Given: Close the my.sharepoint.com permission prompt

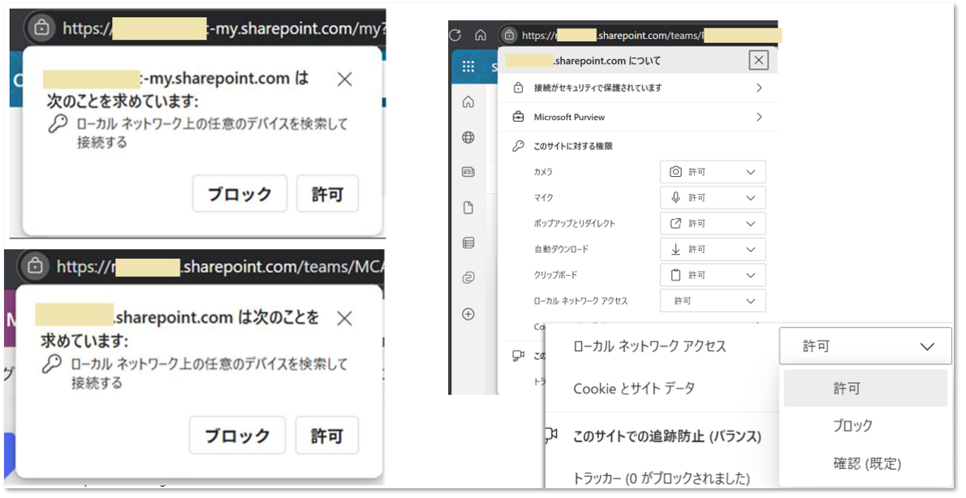Looking at the screenshot, I should coord(345,79).
